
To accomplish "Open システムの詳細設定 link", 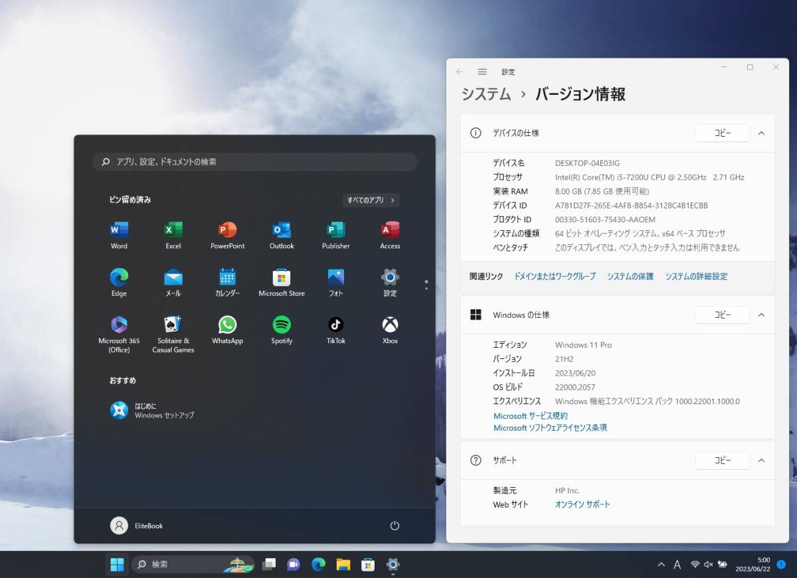I will 696,276.
